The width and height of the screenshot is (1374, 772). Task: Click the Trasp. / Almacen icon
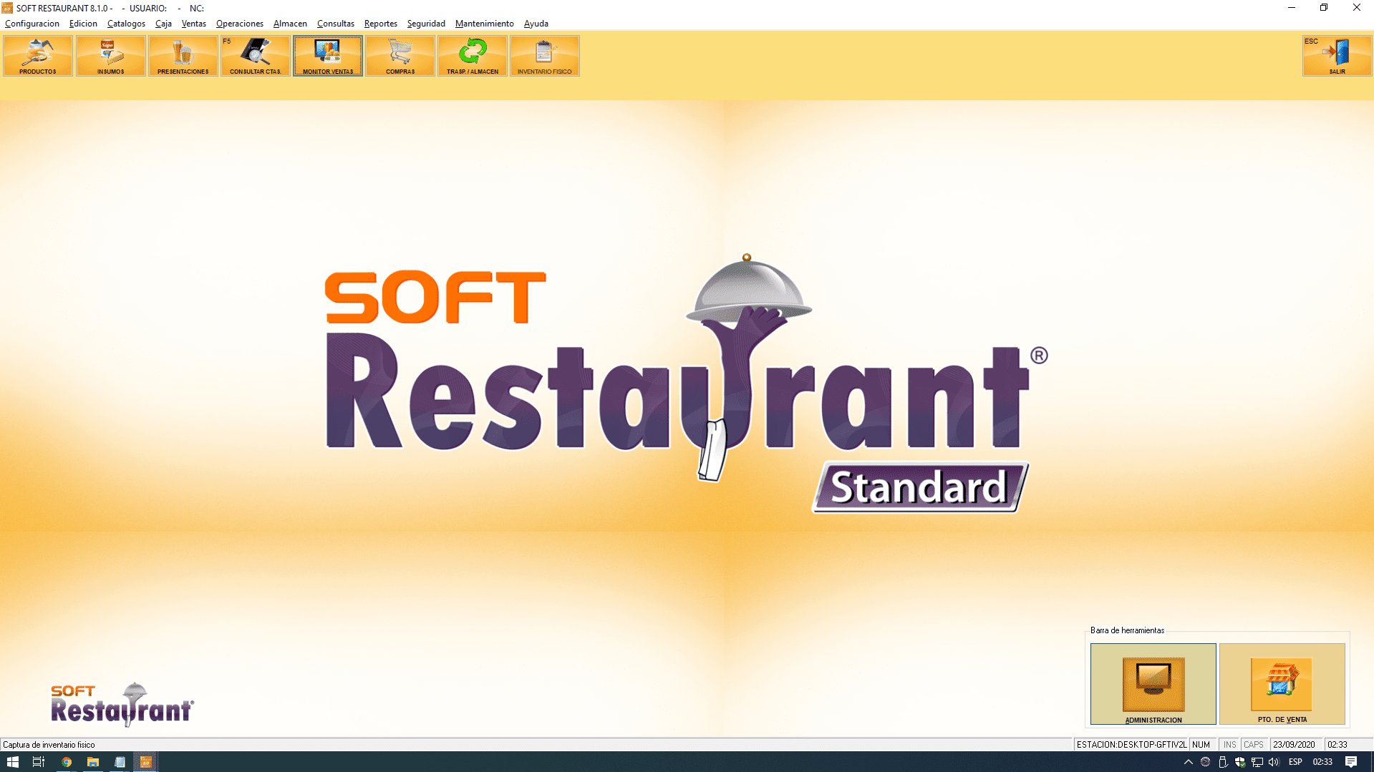click(x=472, y=56)
